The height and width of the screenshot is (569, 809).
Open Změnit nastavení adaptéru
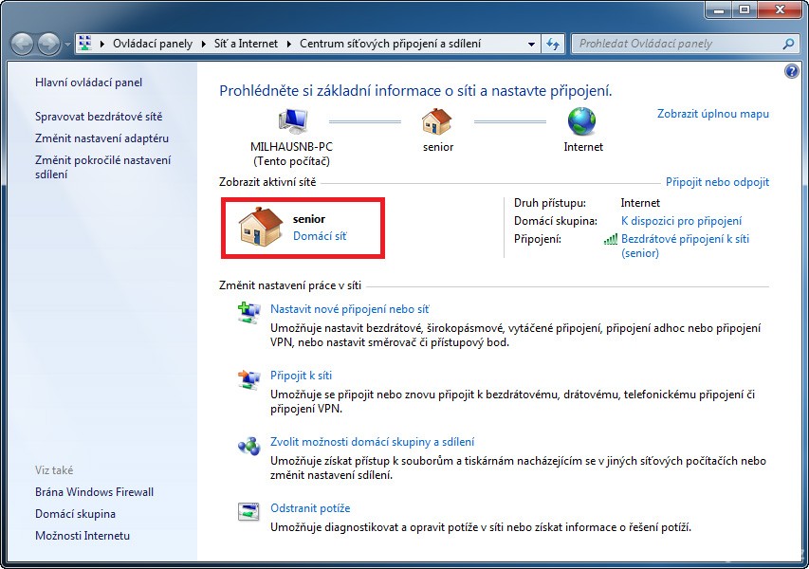pos(101,138)
